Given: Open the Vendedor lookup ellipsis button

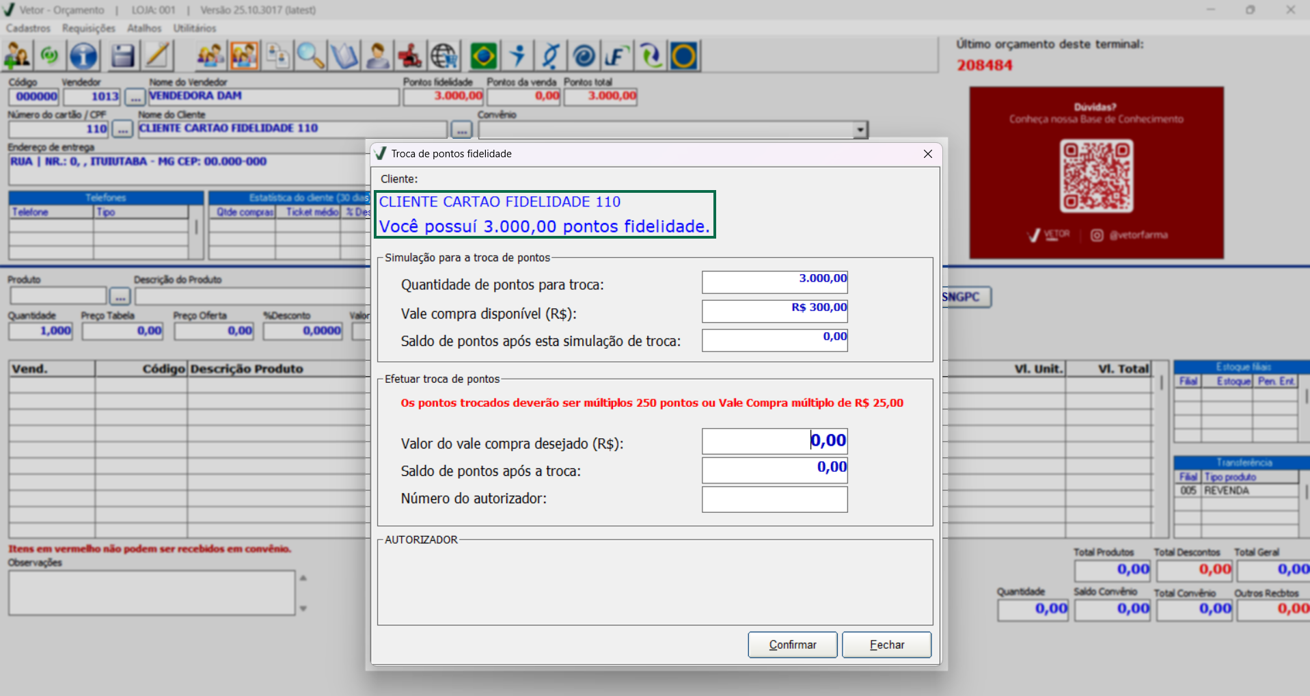Looking at the screenshot, I should point(135,97).
